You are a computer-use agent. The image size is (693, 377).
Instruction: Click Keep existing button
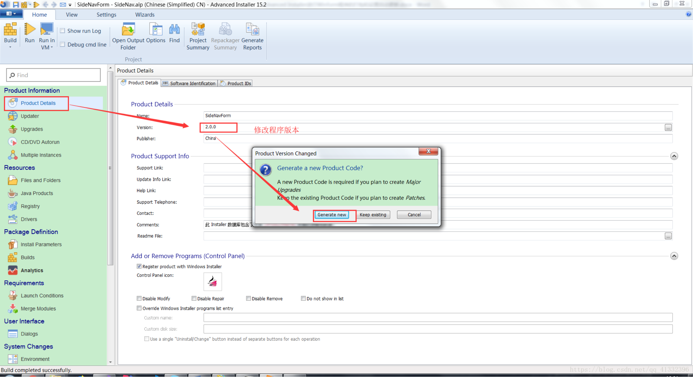pos(373,215)
